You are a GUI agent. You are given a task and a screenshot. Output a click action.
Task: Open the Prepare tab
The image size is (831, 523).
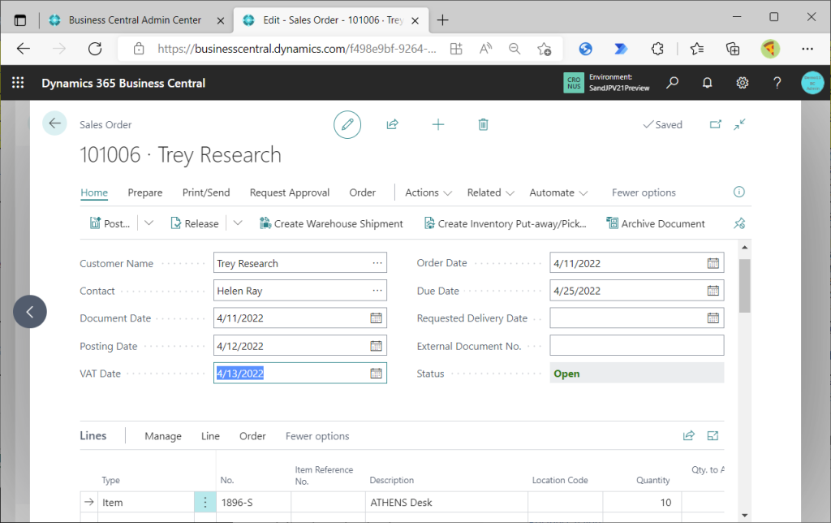tap(145, 192)
